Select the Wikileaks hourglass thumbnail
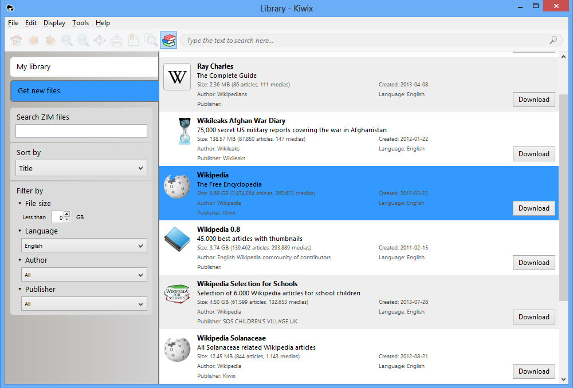The image size is (573, 388). pyautogui.click(x=185, y=130)
